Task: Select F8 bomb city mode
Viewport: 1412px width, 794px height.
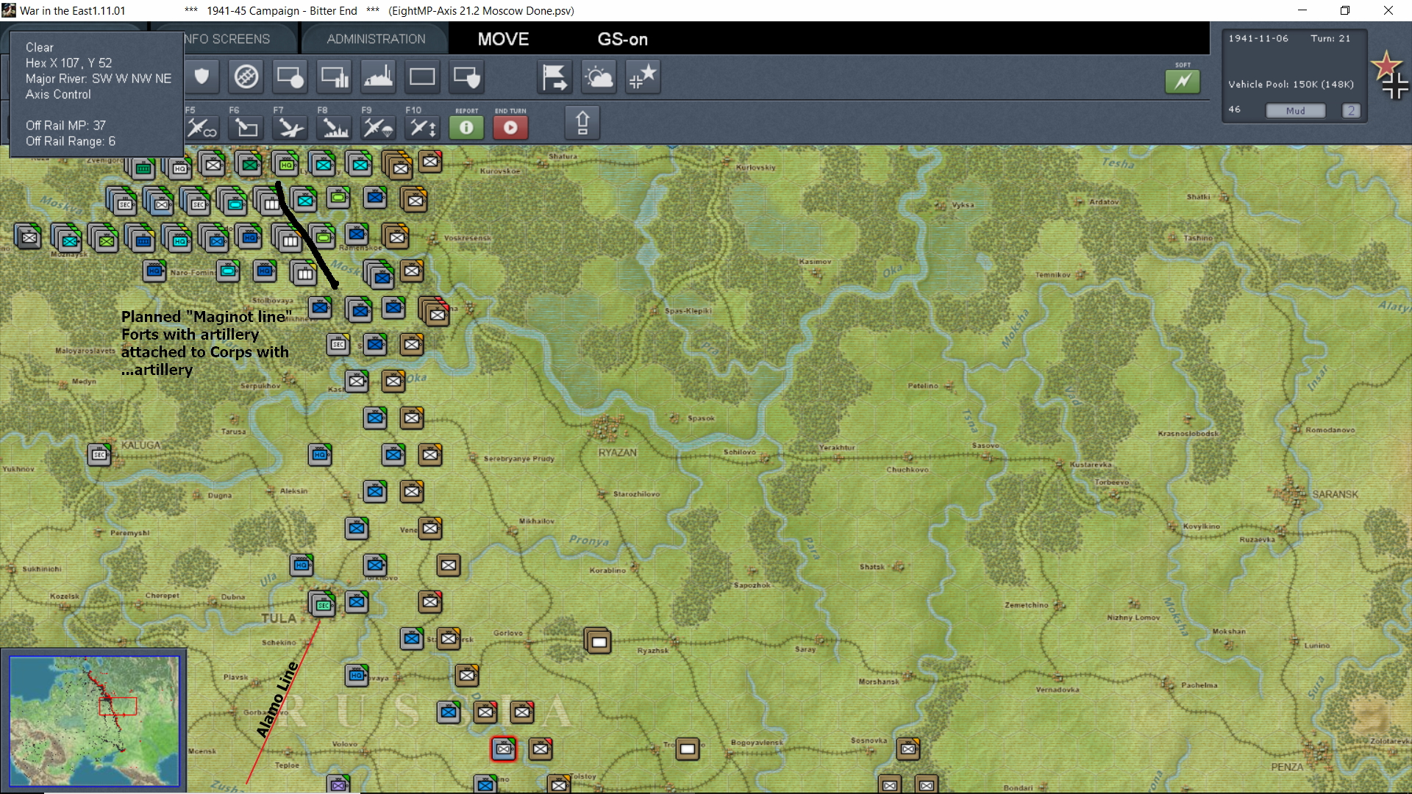Action: pos(334,127)
